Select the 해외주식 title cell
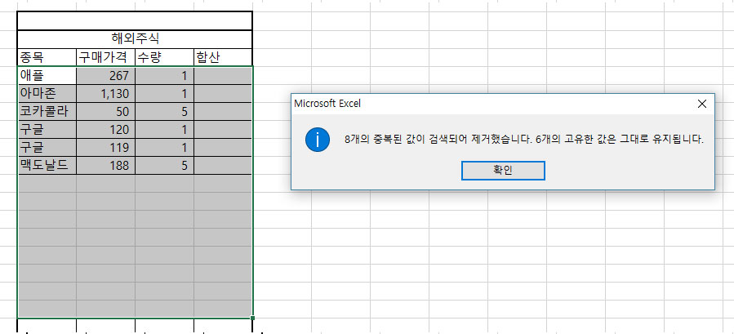 pyautogui.click(x=135, y=39)
